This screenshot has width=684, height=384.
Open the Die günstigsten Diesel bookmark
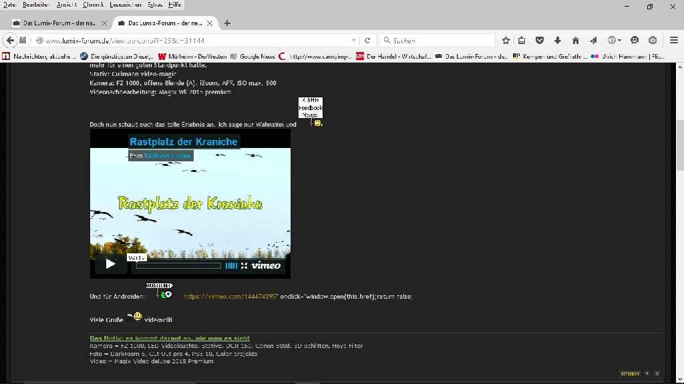point(117,57)
